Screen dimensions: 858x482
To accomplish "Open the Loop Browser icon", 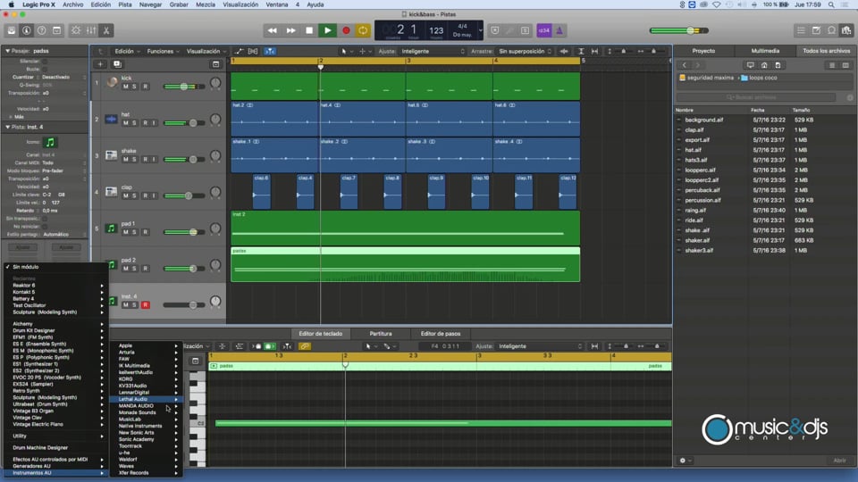I will click(x=831, y=30).
